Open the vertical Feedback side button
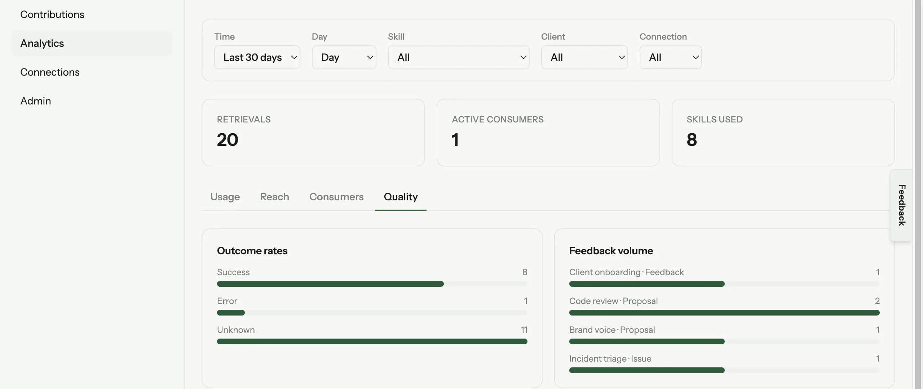This screenshot has width=923, height=389. pos(902,205)
